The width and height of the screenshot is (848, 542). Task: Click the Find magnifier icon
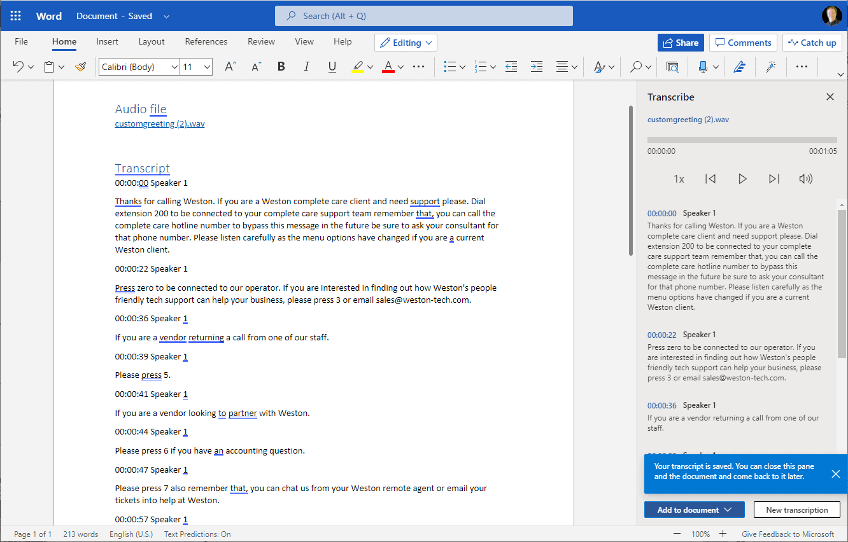click(635, 66)
